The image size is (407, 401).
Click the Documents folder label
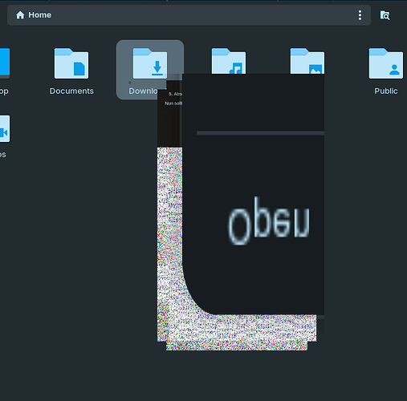coord(71,91)
